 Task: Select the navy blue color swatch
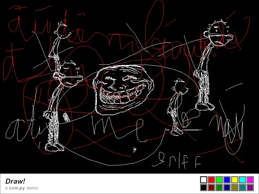(x=227, y=188)
